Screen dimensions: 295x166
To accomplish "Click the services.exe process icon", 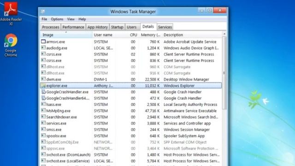I will point(43,123).
